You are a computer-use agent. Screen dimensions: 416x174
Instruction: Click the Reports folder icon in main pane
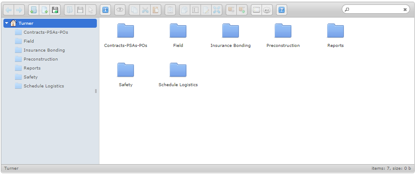(x=335, y=31)
